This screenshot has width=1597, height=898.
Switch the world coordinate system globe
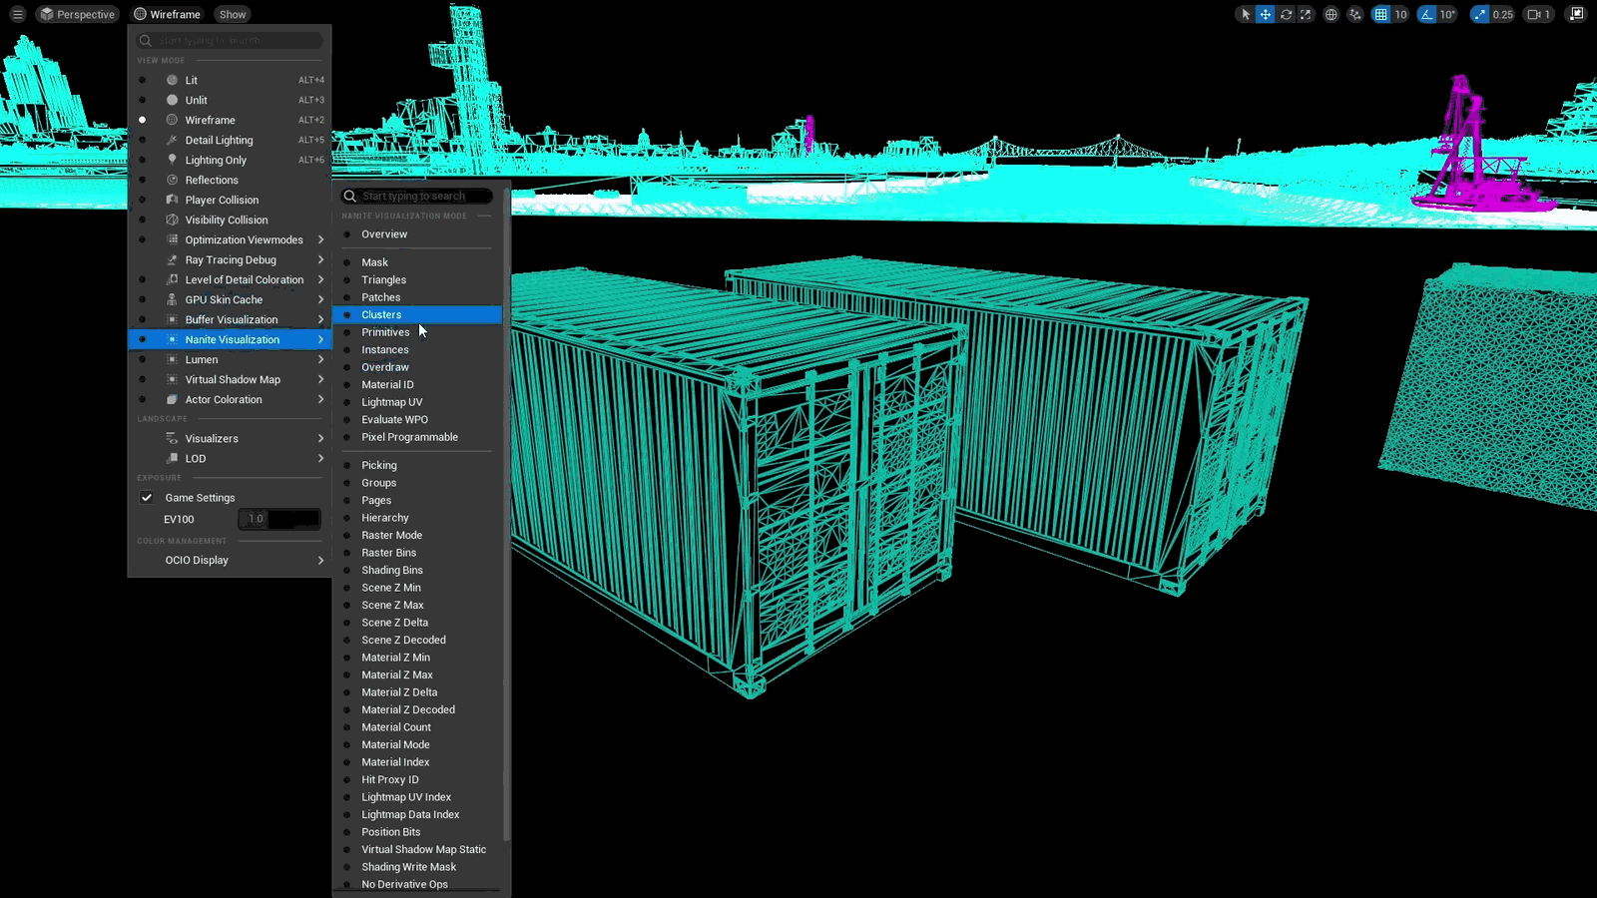coord(1331,14)
